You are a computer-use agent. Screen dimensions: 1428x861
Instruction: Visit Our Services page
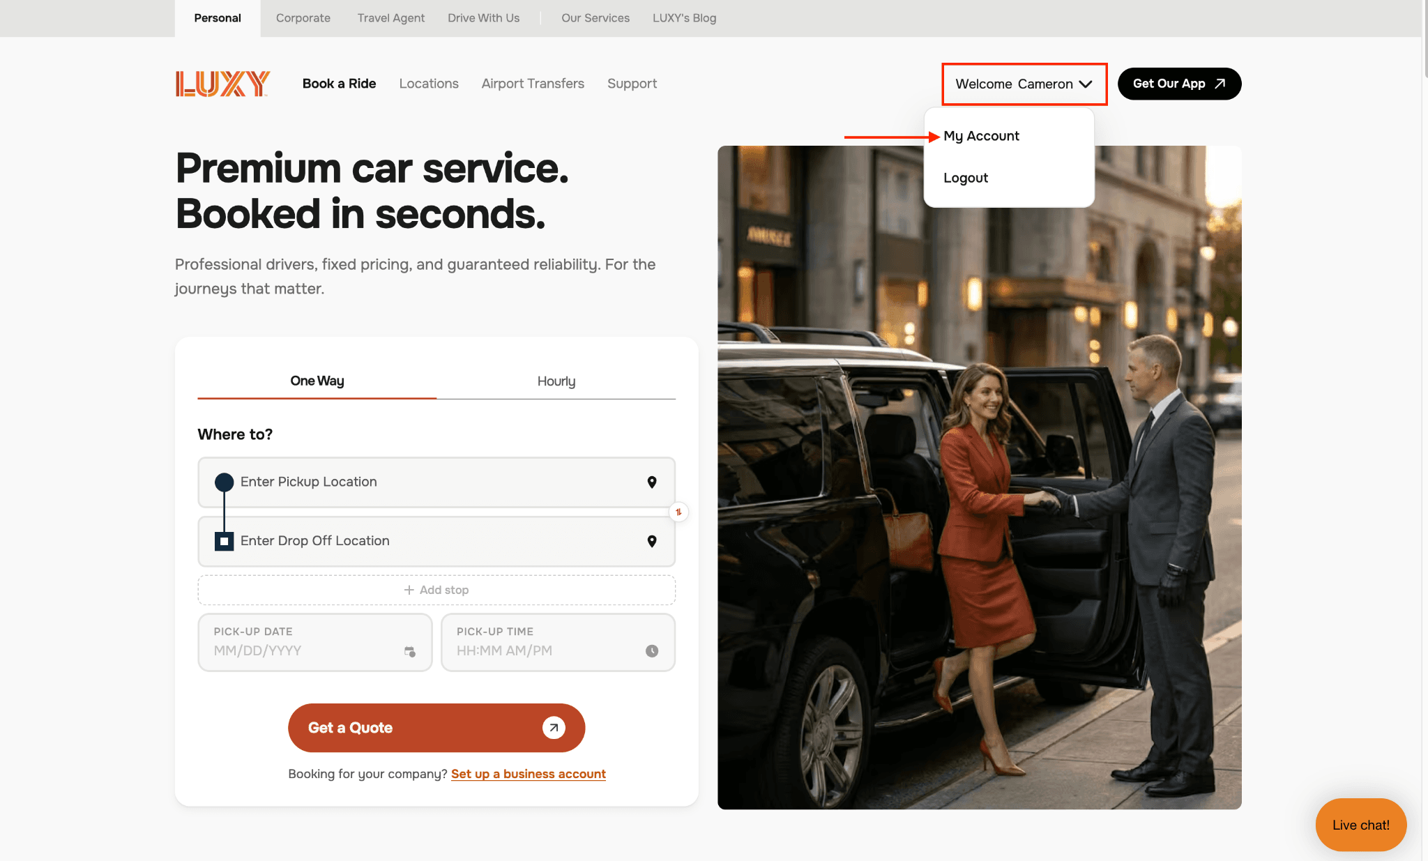point(595,18)
